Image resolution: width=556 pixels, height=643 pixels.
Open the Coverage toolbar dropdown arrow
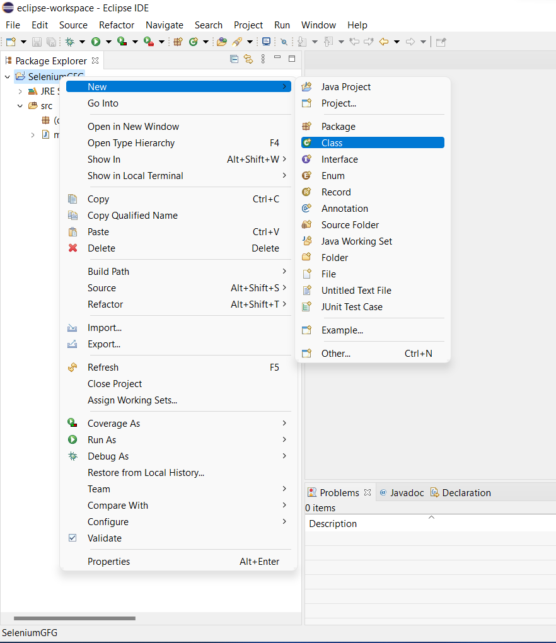coord(135,42)
